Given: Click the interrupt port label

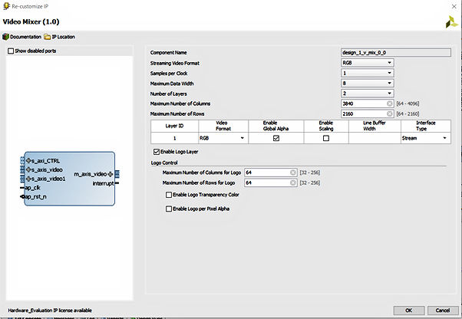Looking at the screenshot, I should click(x=103, y=183).
